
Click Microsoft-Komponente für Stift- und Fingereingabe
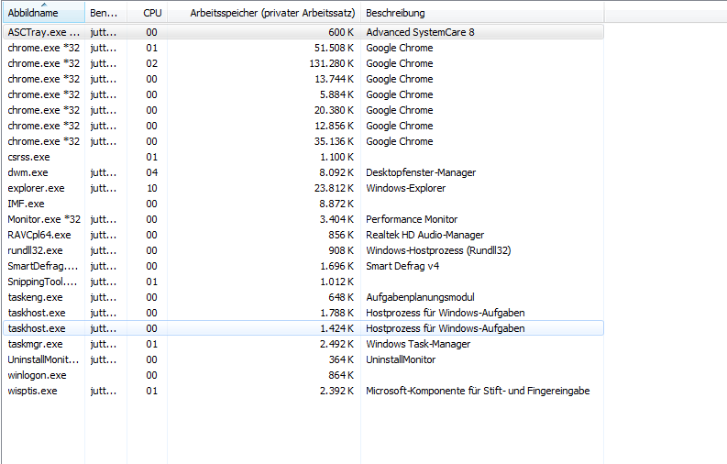[x=478, y=391]
